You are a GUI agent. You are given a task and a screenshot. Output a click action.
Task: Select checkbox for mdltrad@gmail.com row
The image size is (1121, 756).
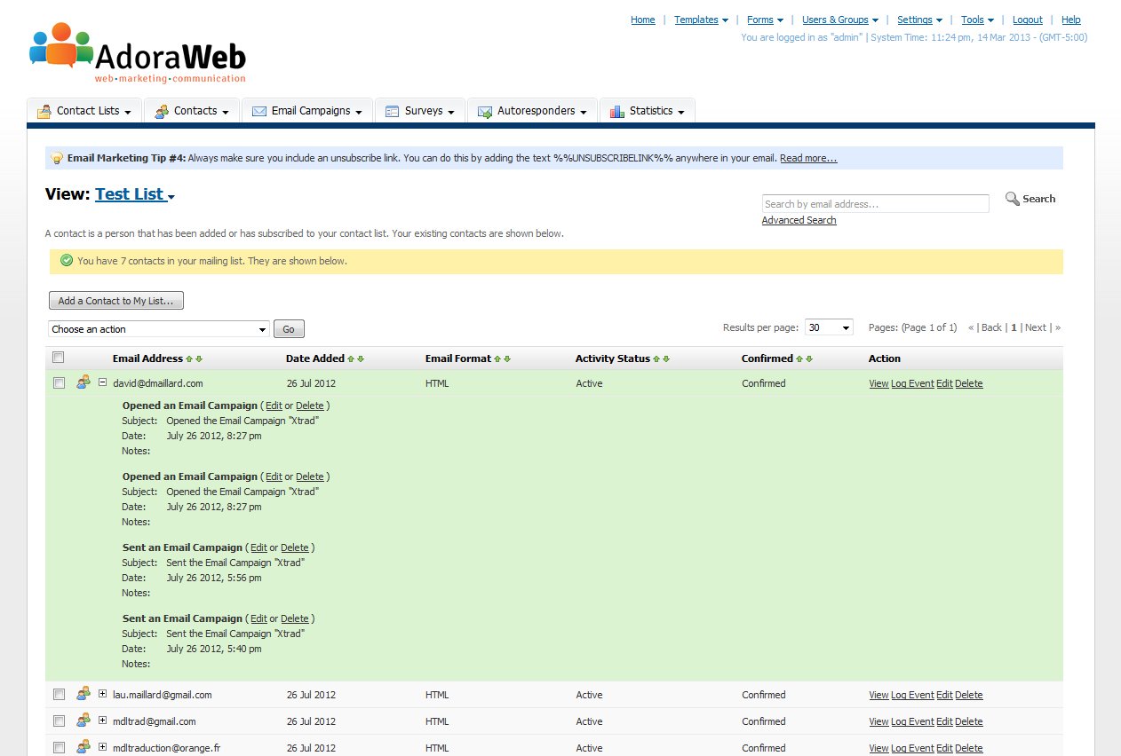(59, 721)
